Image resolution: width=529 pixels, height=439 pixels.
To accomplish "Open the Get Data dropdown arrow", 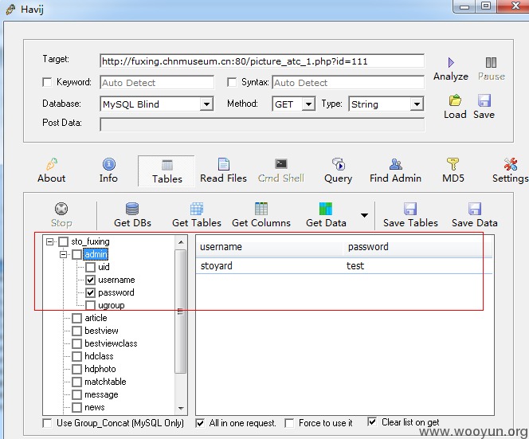I will click(364, 215).
